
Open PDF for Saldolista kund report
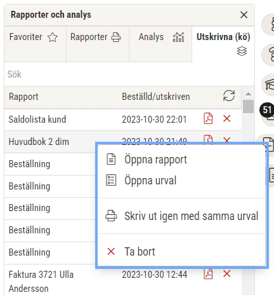pyautogui.click(x=208, y=118)
